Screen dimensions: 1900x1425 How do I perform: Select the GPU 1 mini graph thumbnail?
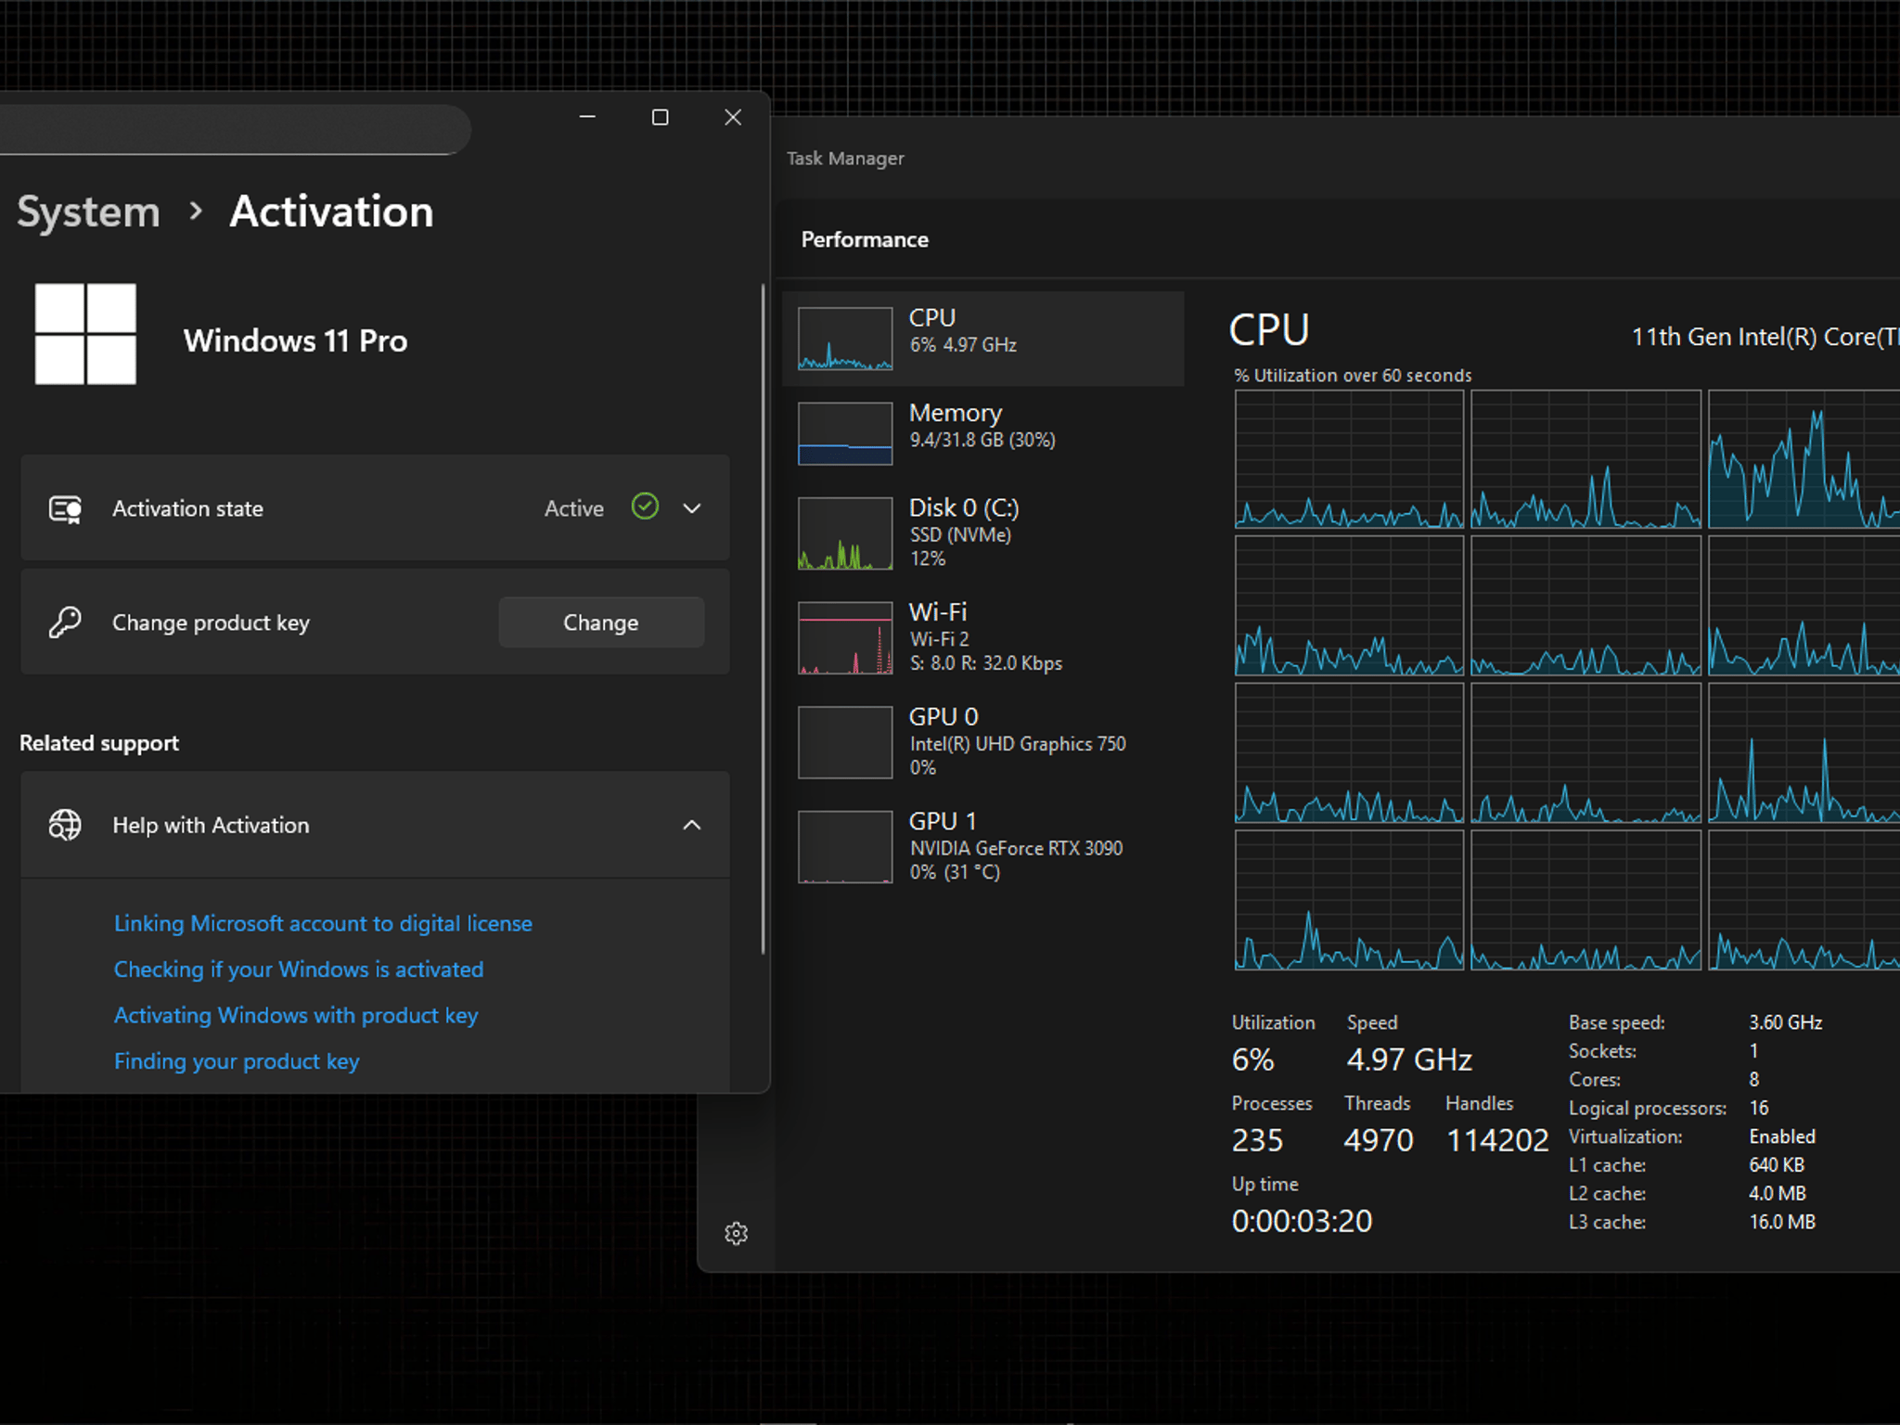(845, 847)
